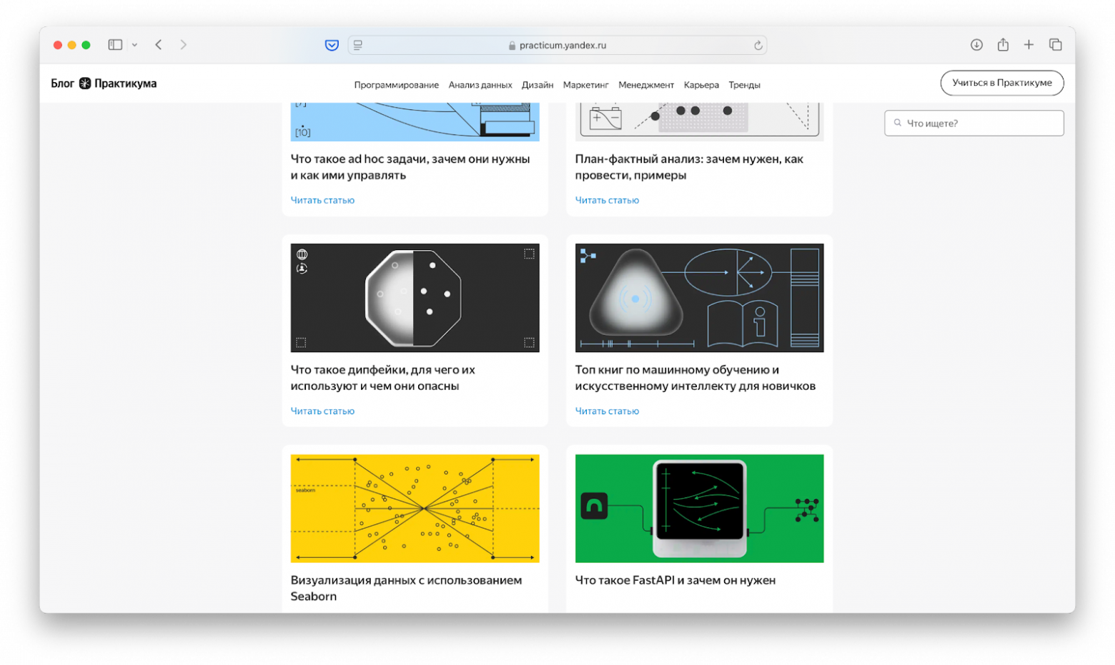Go back with the back arrow

(x=159, y=45)
